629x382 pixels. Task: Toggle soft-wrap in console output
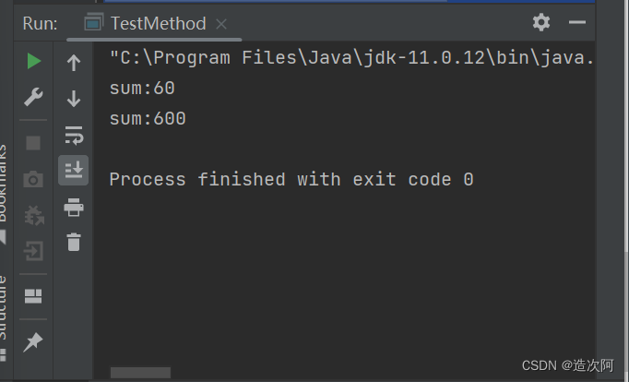74,135
